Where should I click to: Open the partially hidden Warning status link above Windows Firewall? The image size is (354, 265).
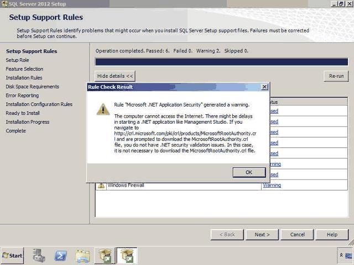[x=275, y=164]
